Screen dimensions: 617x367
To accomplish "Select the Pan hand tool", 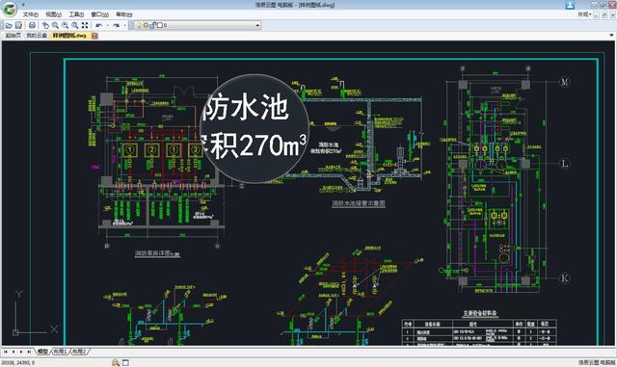I will (45, 25).
